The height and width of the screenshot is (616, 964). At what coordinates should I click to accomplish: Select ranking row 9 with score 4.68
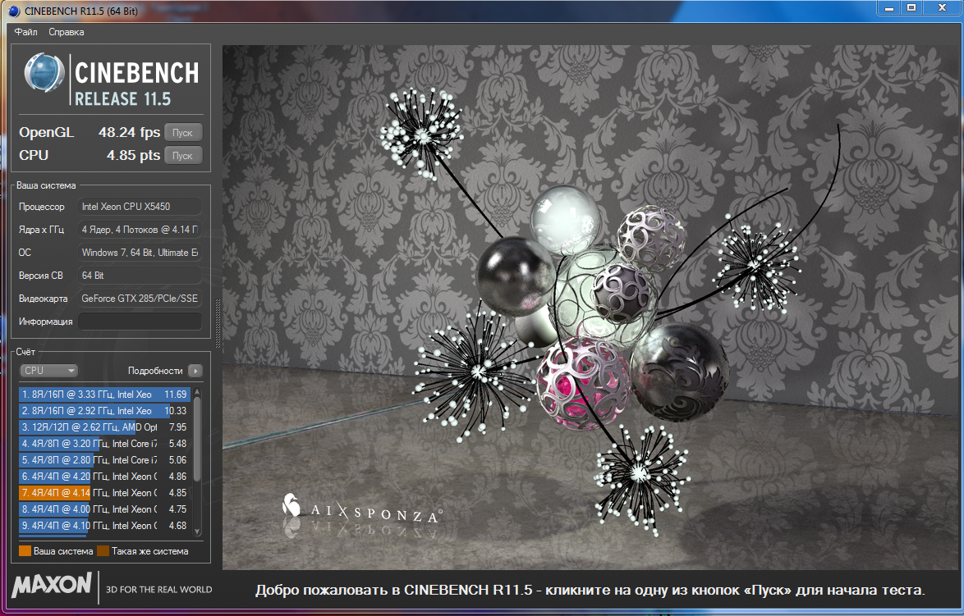click(x=104, y=526)
